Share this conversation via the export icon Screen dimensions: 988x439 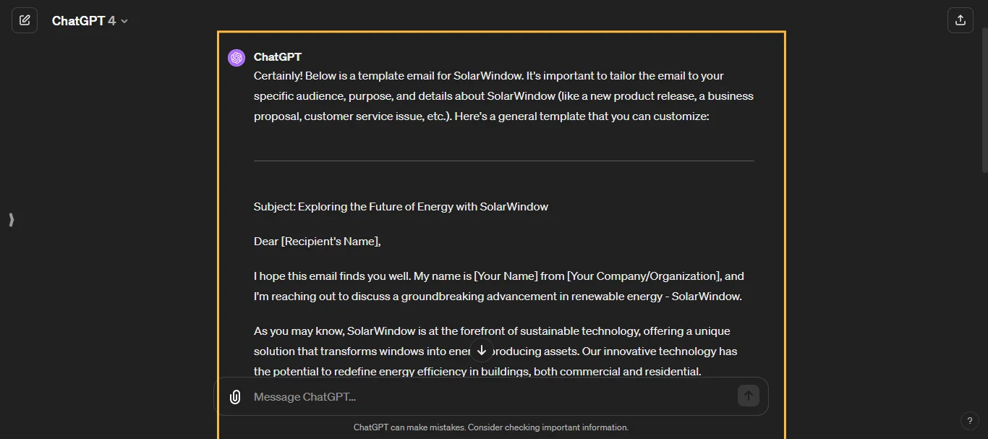960,20
